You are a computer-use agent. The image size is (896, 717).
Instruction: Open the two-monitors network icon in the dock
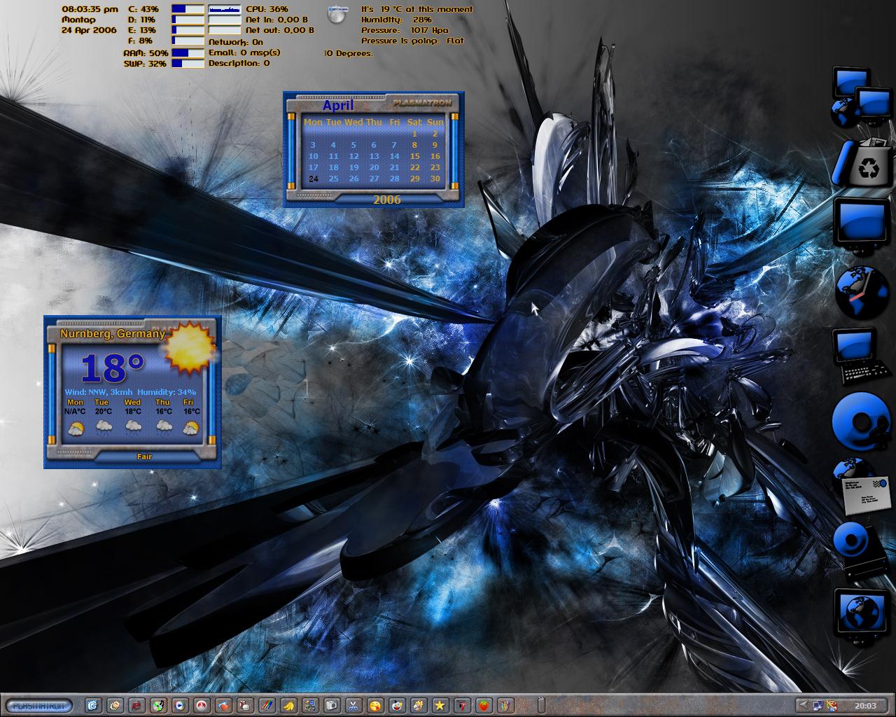860,97
